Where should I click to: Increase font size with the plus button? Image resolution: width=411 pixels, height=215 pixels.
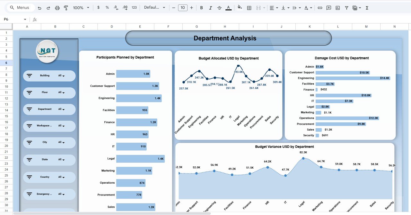pos(191,7)
